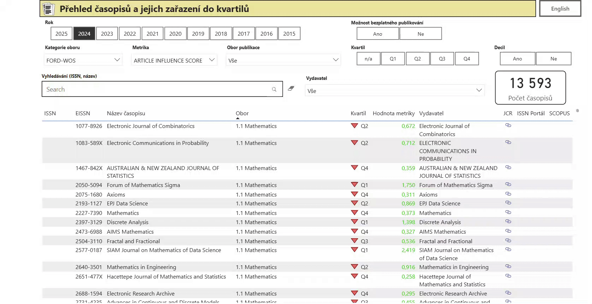Click SCOPUS column header
Image resolution: width=592 pixels, height=304 pixels.
(x=560, y=113)
